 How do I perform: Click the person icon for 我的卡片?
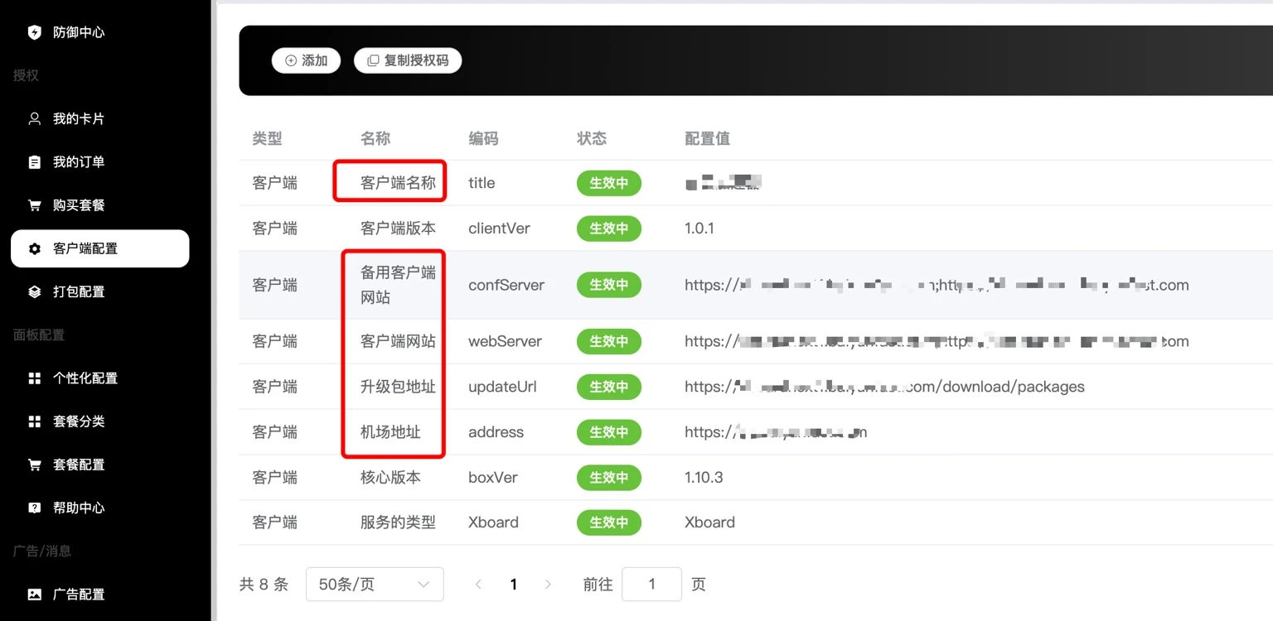34,118
